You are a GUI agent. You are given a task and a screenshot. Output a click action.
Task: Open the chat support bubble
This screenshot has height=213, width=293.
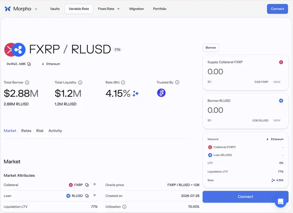pos(281,202)
